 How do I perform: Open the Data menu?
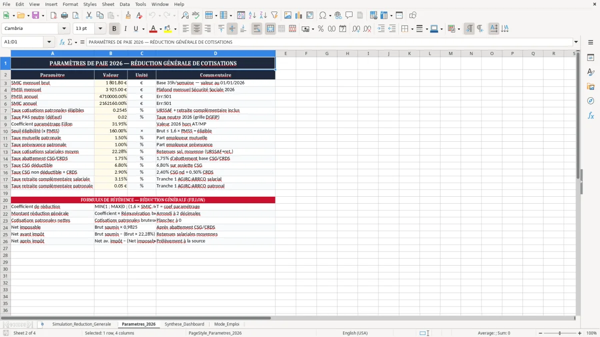tap(124, 4)
